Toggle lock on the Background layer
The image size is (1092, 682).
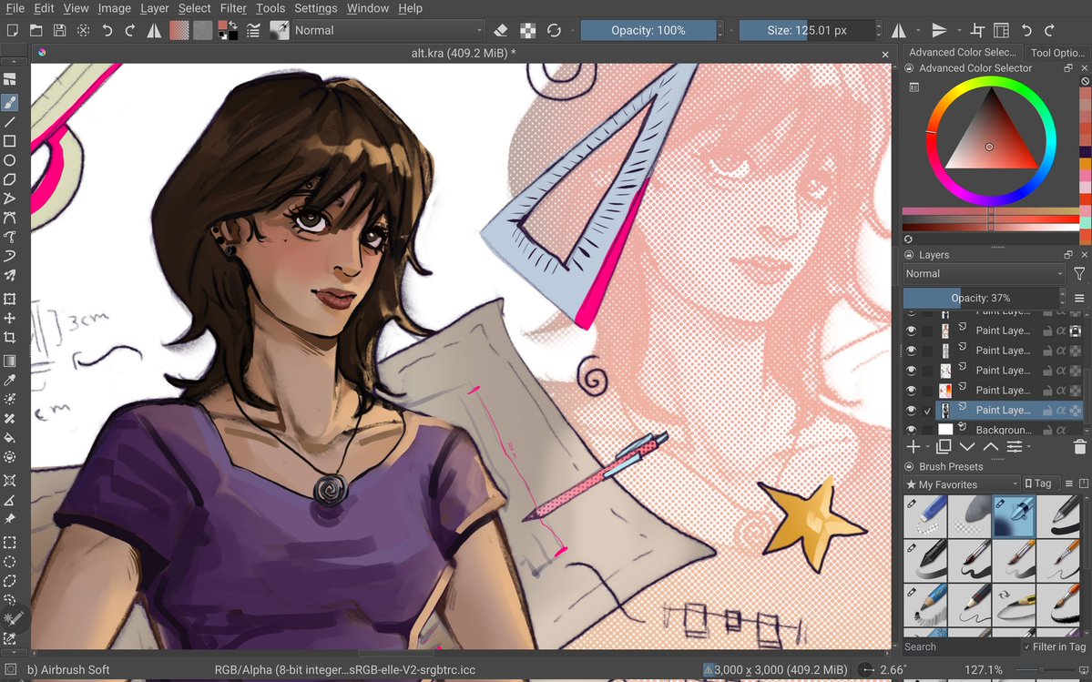pyautogui.click(x=1046, y=430)
